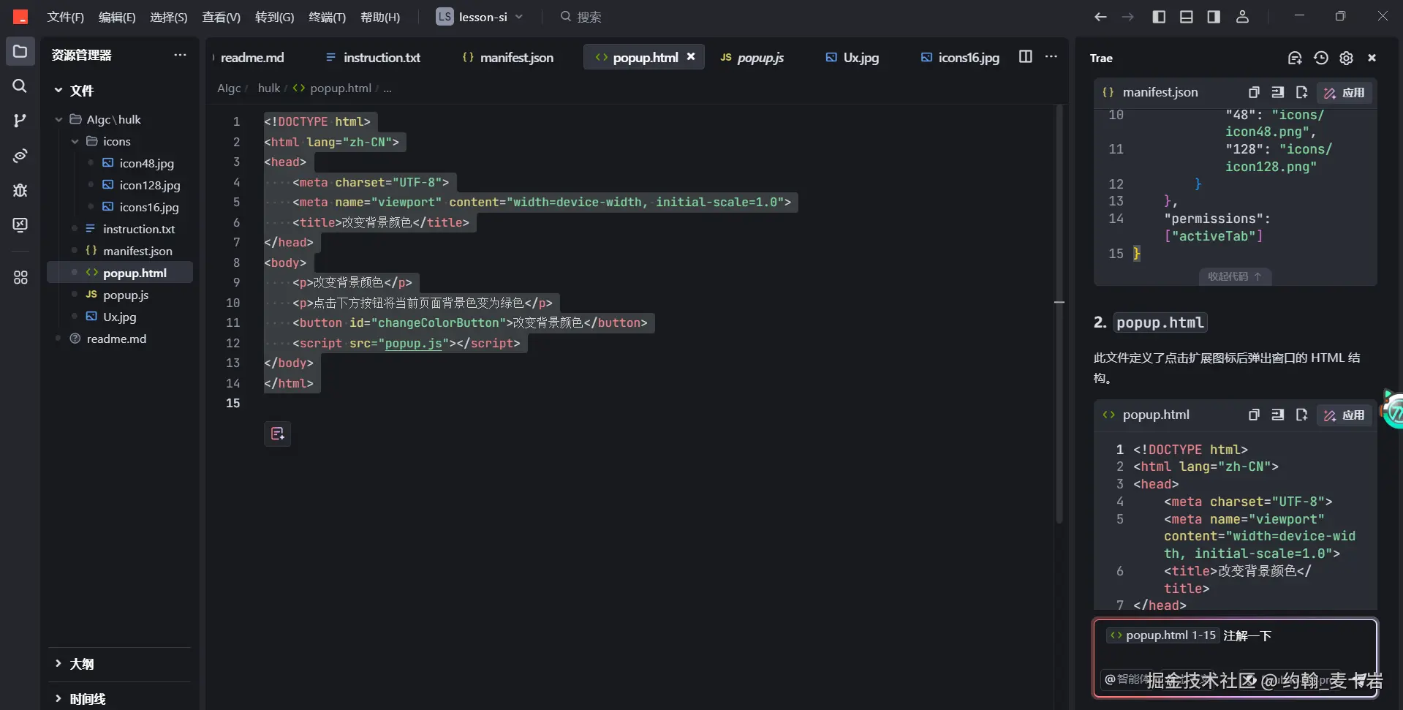The image size is (1403, 710).
Task: Click the inline chat icon below line 15
Action: 277,434
